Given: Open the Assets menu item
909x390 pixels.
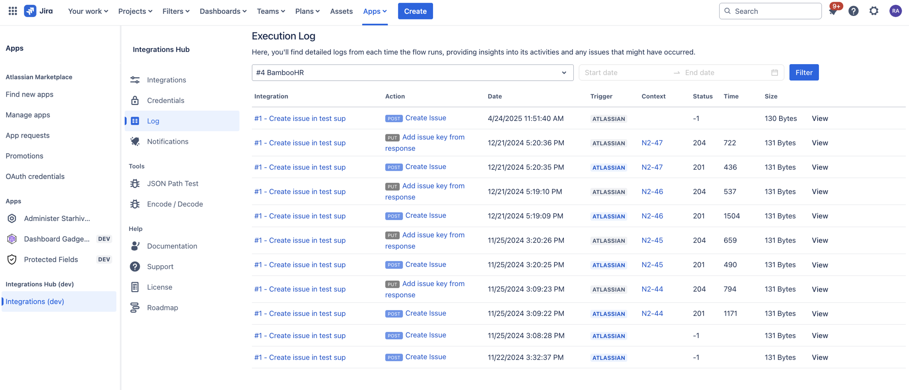Looking at the screenshot, I should [x=341, y=11].
